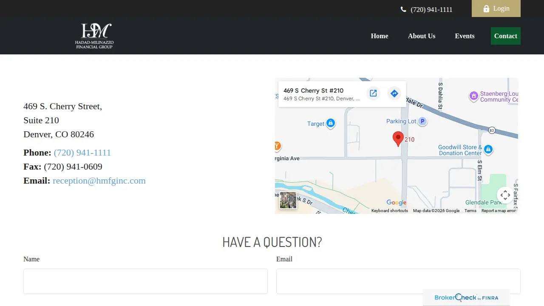544x306 pixels.
Task: Open the Home menu item
Action: point(380,36)
